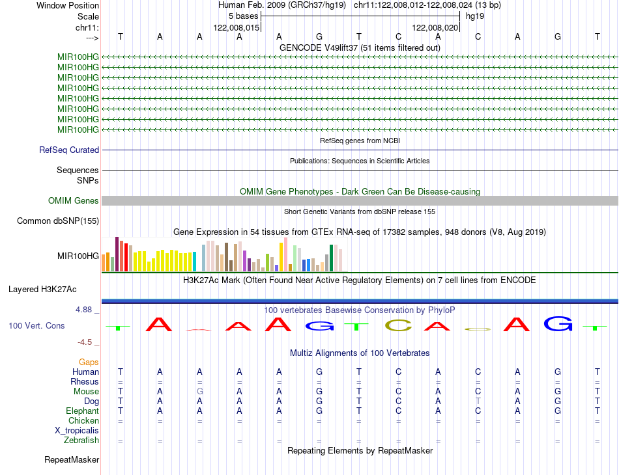Open the H3K27Ac Mark track title
Image resolution: width=619 pixels, height=475 pixels.
(360, 280)
